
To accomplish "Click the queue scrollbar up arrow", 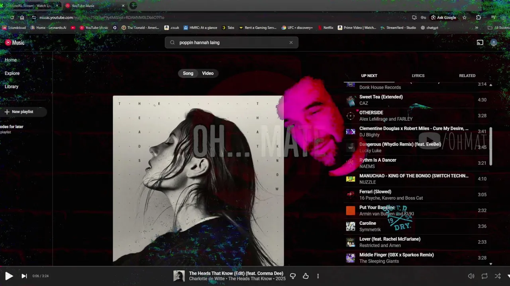I will tap(491, 85).
